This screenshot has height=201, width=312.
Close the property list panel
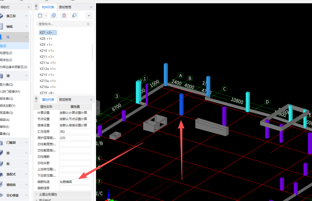click(x=91, y=100)
